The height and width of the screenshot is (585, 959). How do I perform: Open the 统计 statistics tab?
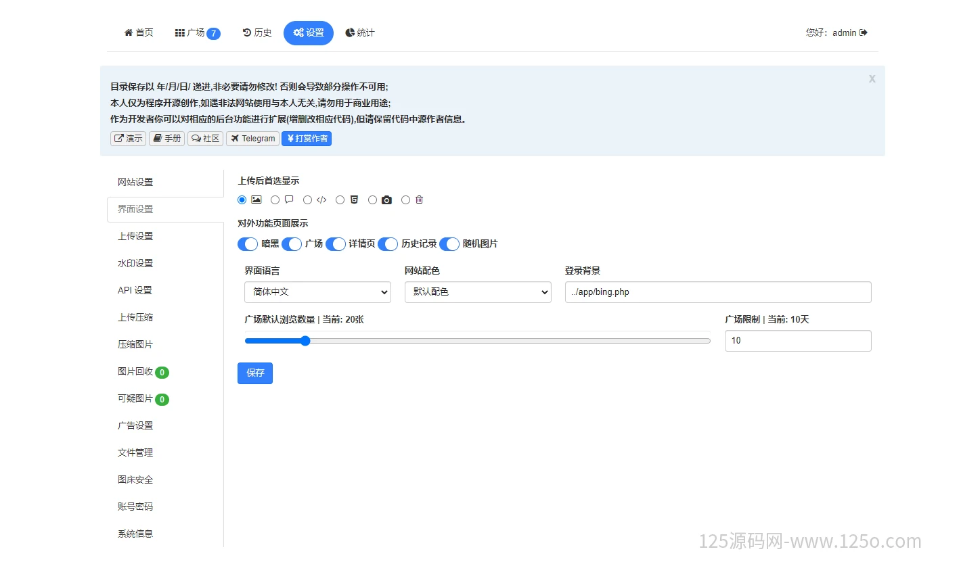click(360, 33)
